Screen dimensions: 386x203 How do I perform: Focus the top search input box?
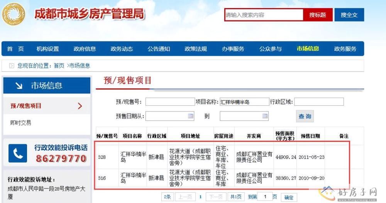pyautogui.click(x=264, y=15)
